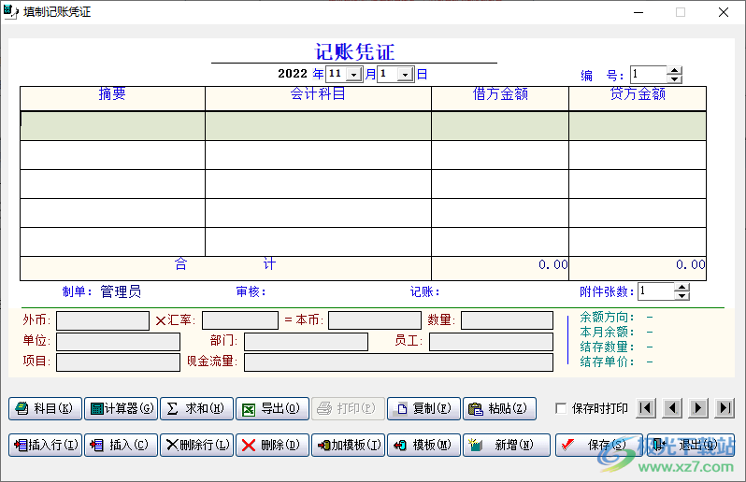Image resolution: width=746 pixels, height=482 pixels.
Task: Click the 结存单价 label
Action: pyautogui.click(x=607, y=361)
